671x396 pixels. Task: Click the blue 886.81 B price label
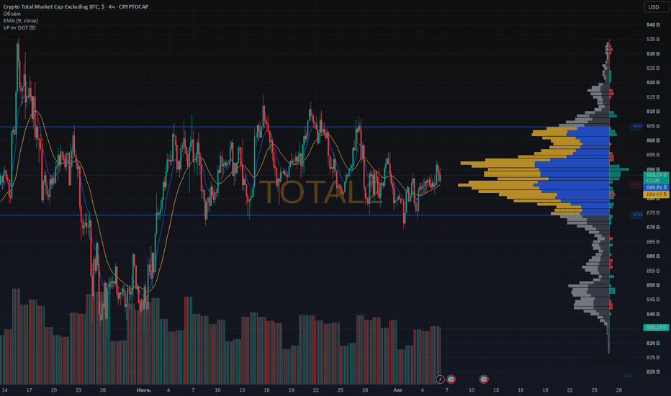656,187
